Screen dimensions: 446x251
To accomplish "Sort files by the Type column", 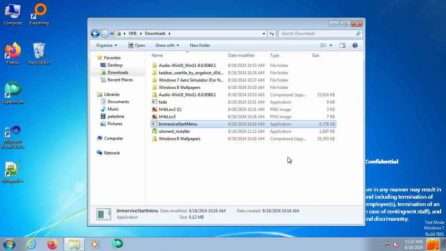I will pos(289,55).
